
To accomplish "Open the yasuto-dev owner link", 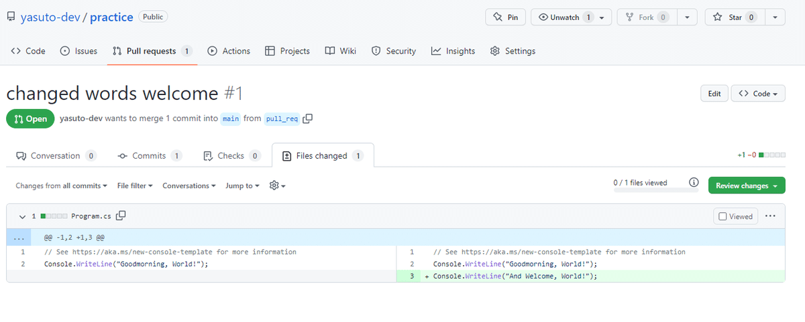I will [49, 17].
